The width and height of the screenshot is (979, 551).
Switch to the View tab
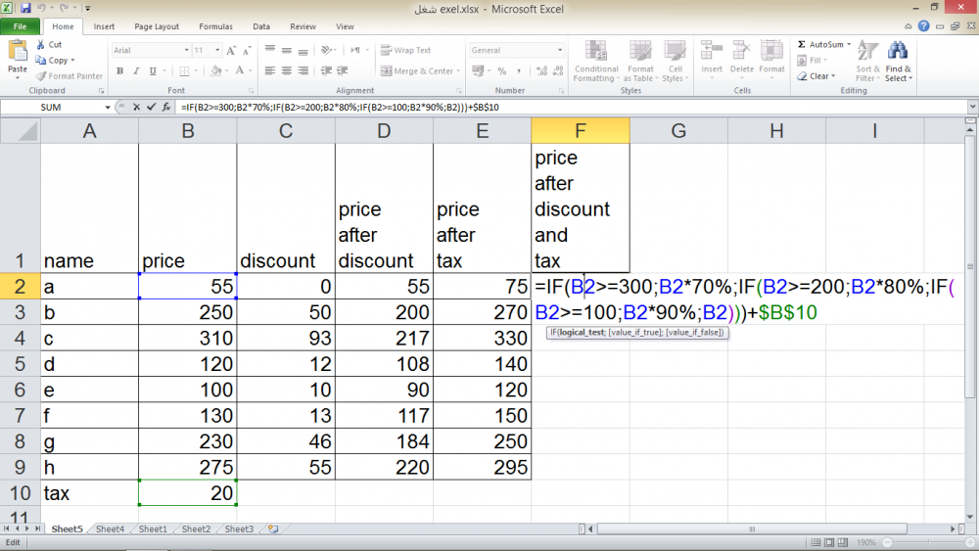(x=345, y=26)
